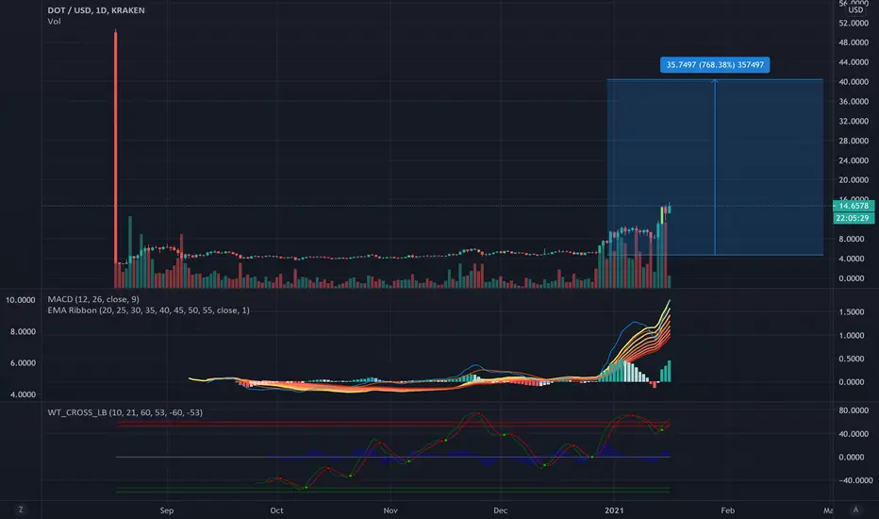Select the MACD (12, 26, close, 9) legend
Viewport: 879px width, 519px height.
[x=93, y=299]
